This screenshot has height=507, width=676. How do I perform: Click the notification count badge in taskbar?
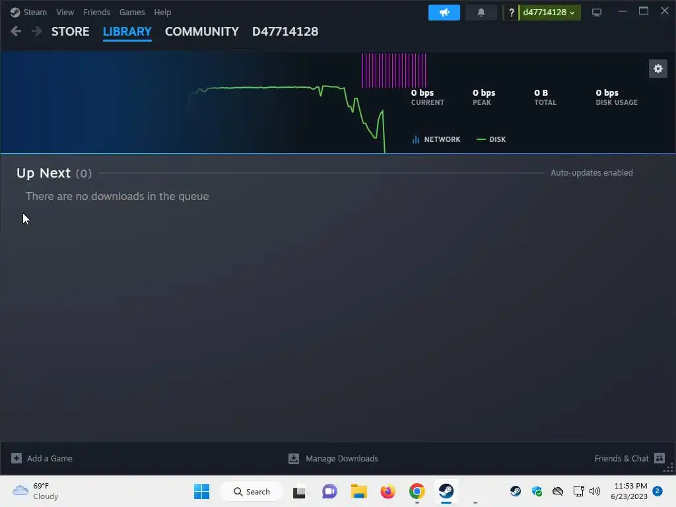(x=658, y=491)
